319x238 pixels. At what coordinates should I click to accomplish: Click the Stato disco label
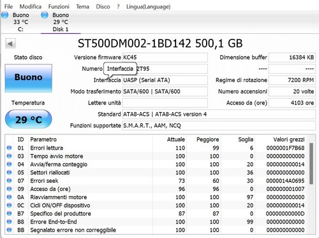coord(28,57)
